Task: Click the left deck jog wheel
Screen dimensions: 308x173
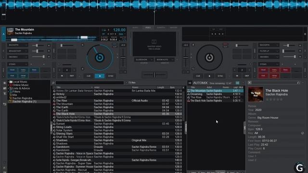Action: (100, 58)
